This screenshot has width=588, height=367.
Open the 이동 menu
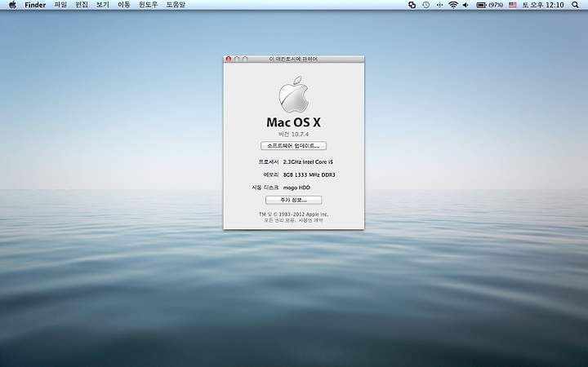(124, 5)
